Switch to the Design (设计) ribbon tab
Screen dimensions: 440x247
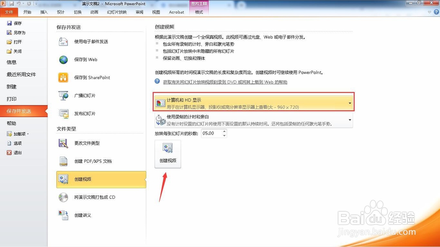(61, 12)
